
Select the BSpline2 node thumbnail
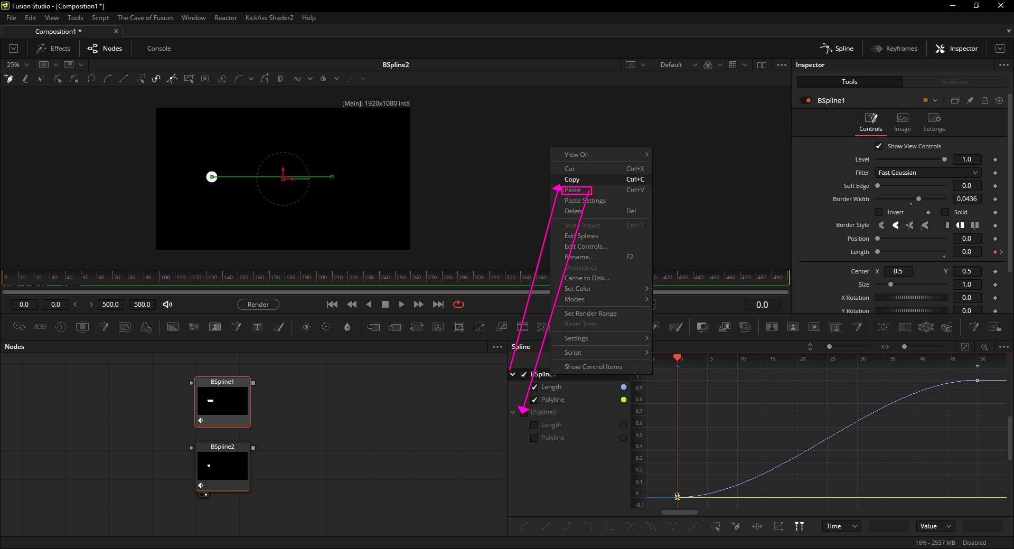(x=222, y=467)
